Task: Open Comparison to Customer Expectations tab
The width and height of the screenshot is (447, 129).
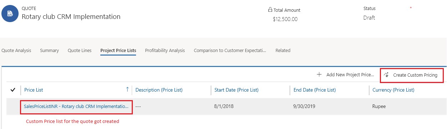Action: [x=230, y=51]
